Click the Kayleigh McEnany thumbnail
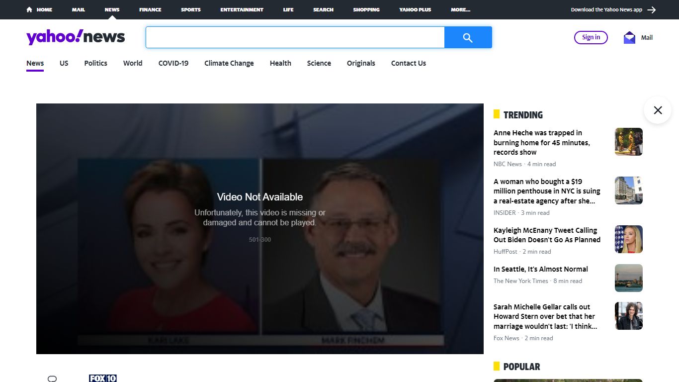Image resolution: width=679 pixels, height=382 pixels. tap(629, 239)
